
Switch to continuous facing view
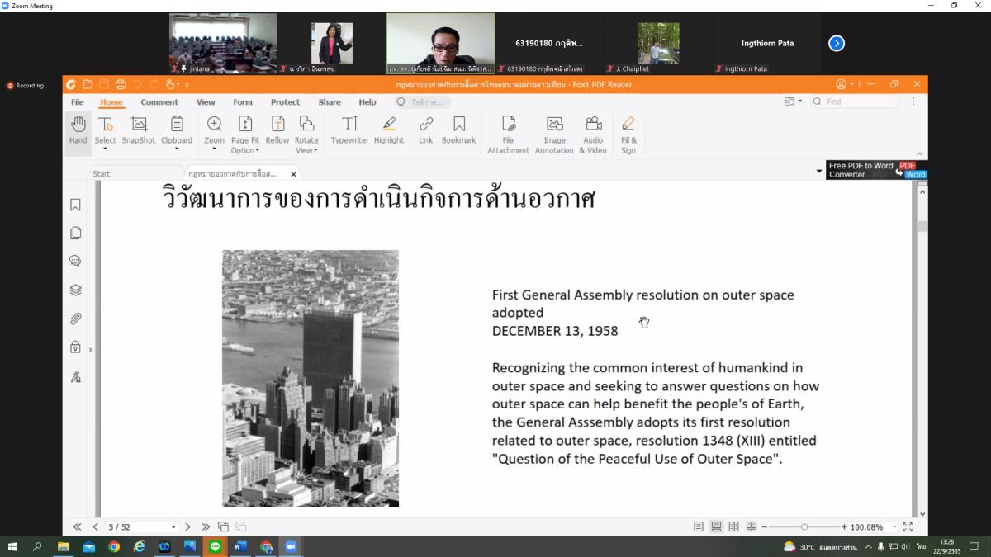(x=751, y=526)
